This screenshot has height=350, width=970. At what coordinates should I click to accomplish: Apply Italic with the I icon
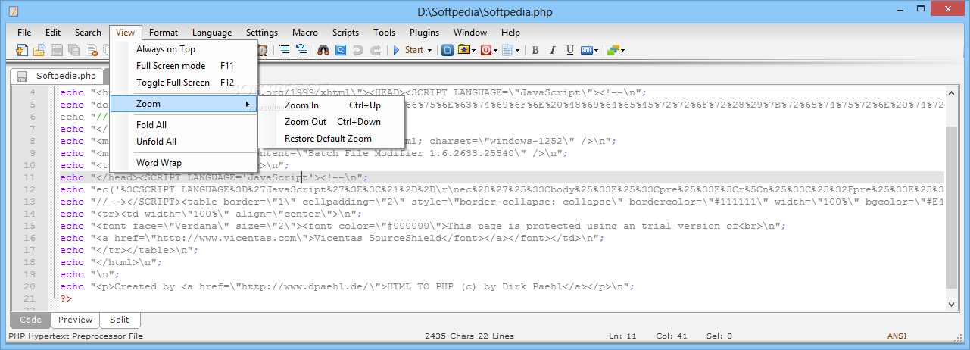[x=553, y=51]
